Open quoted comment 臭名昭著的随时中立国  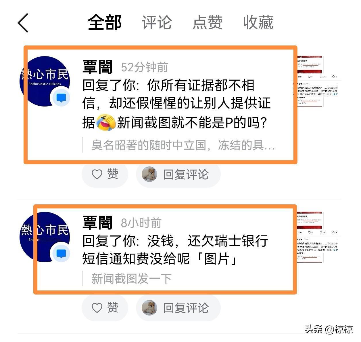tap(183, 145)
